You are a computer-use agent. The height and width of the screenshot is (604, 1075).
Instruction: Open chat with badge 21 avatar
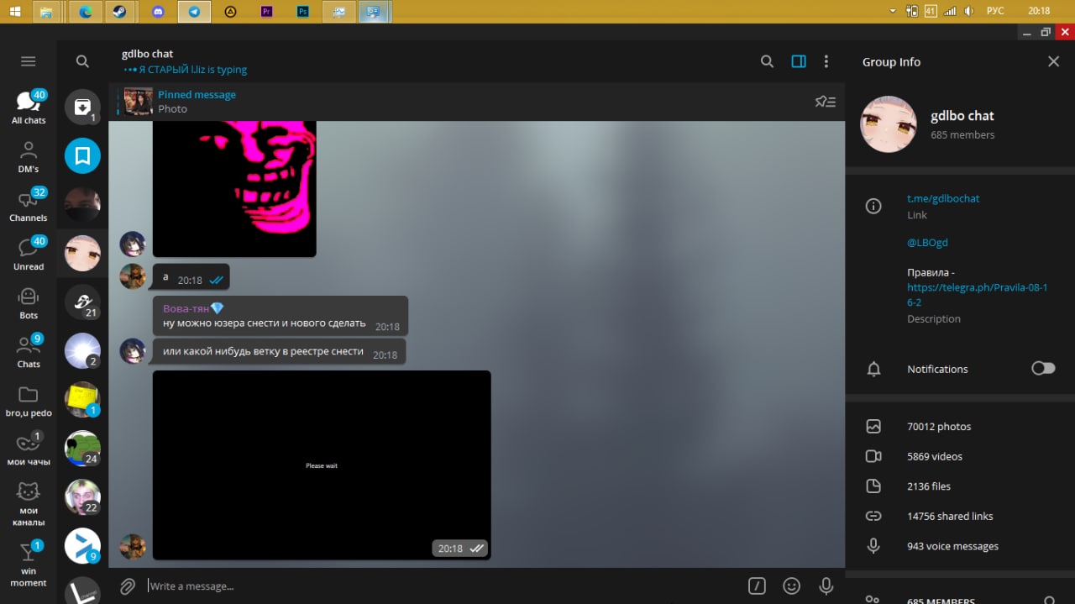coord(82,302)
